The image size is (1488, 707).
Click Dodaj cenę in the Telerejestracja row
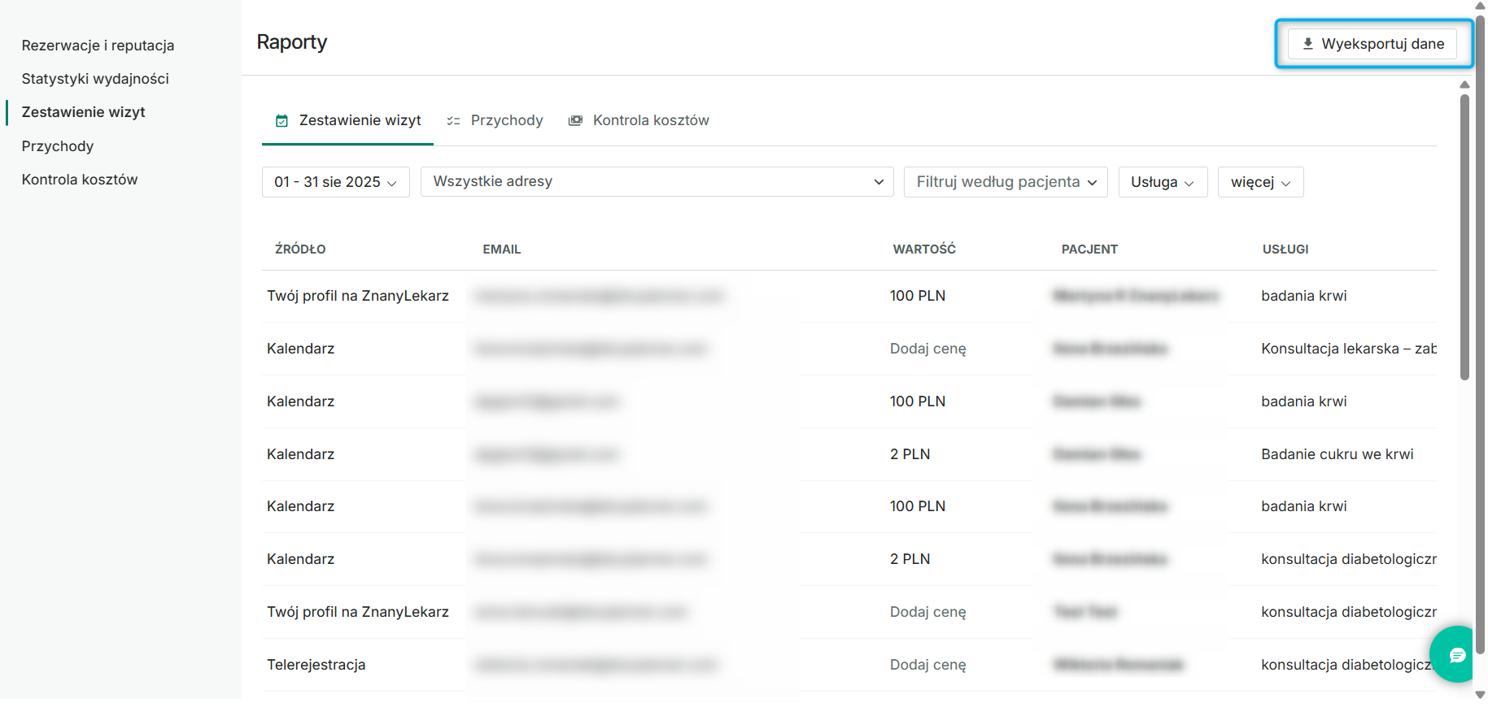928,665
